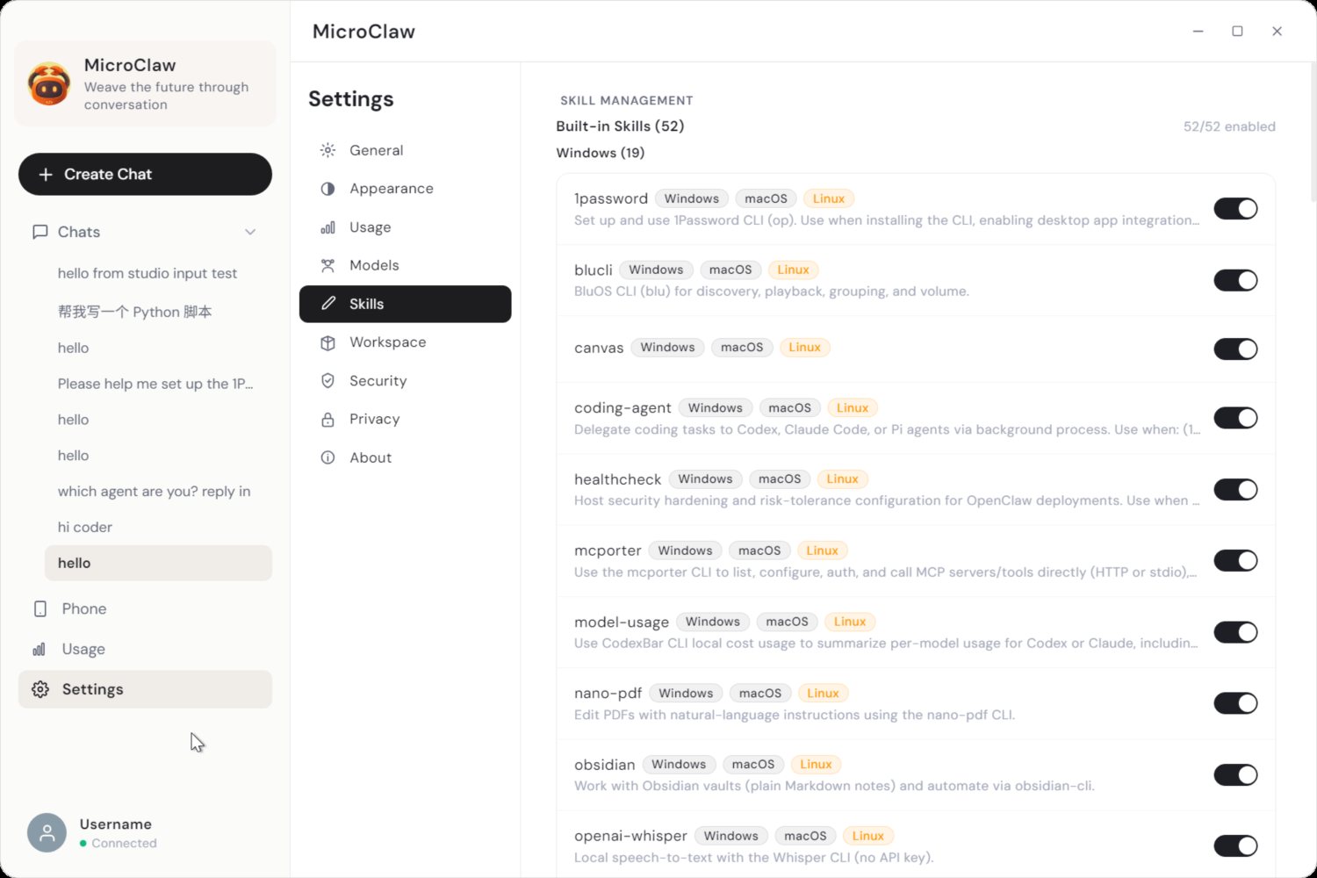Screen dimensions: 1317x878
Task: Click the General sun icon in Settings
Action: click(x=327, y=150)
